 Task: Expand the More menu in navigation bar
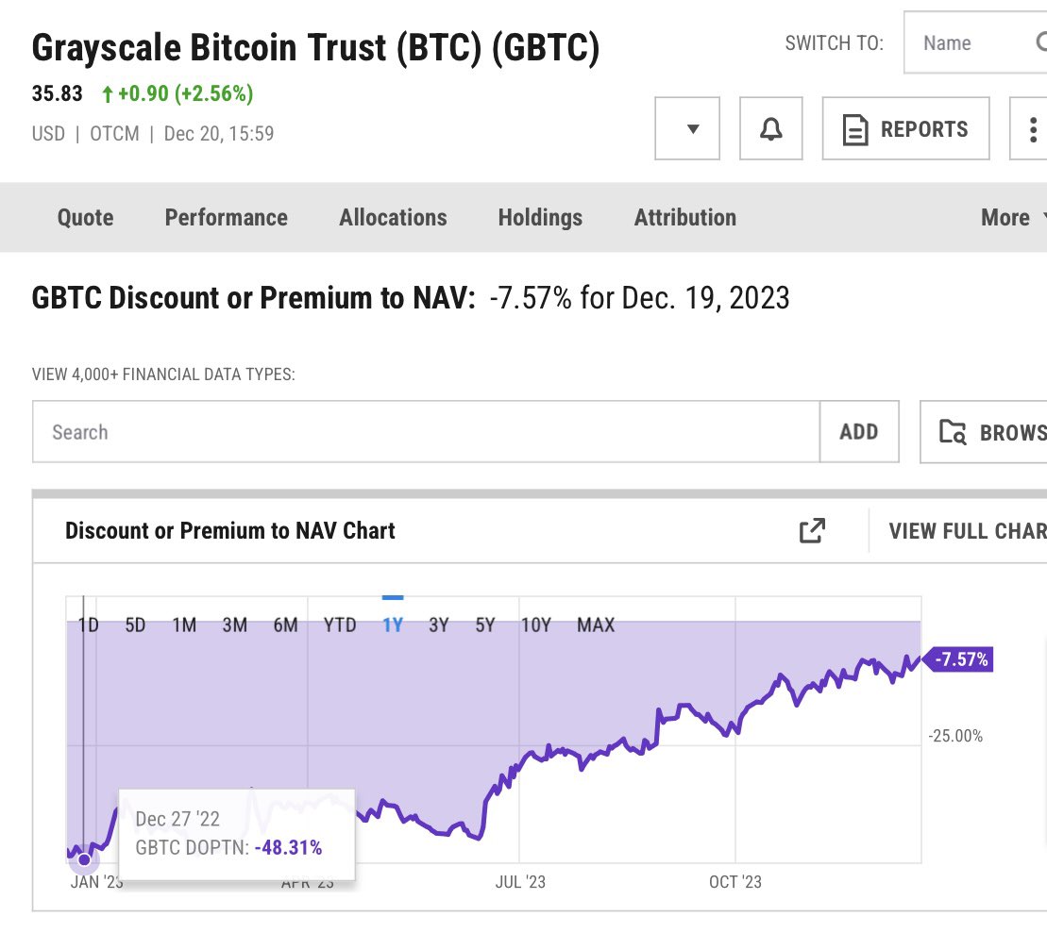click(x=1012, y=218)
